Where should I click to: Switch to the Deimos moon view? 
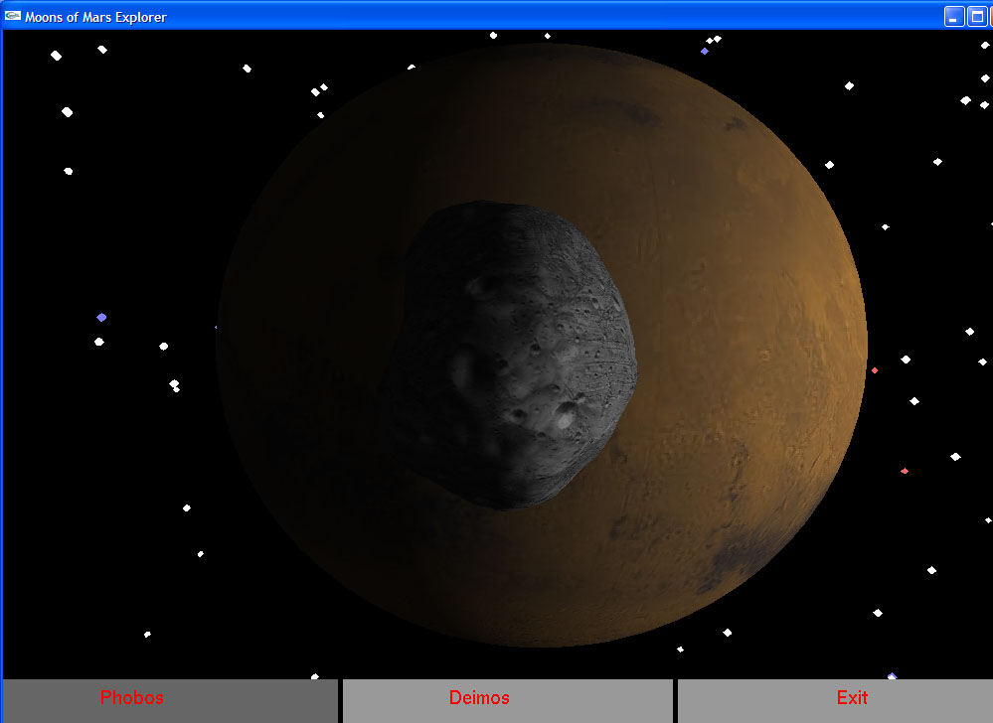(x=507, y=699)
